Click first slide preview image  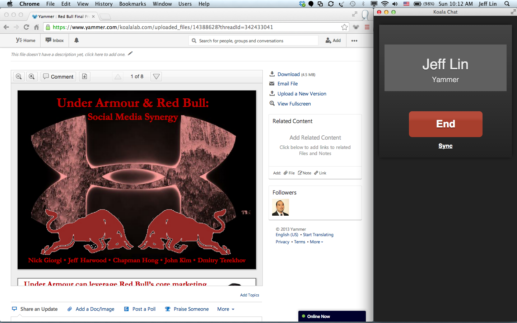click(137, 180)
